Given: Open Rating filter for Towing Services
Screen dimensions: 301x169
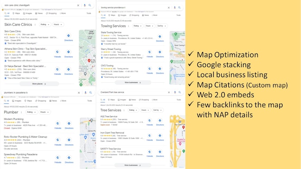Looking at the screenshot, I should [138, 26].
